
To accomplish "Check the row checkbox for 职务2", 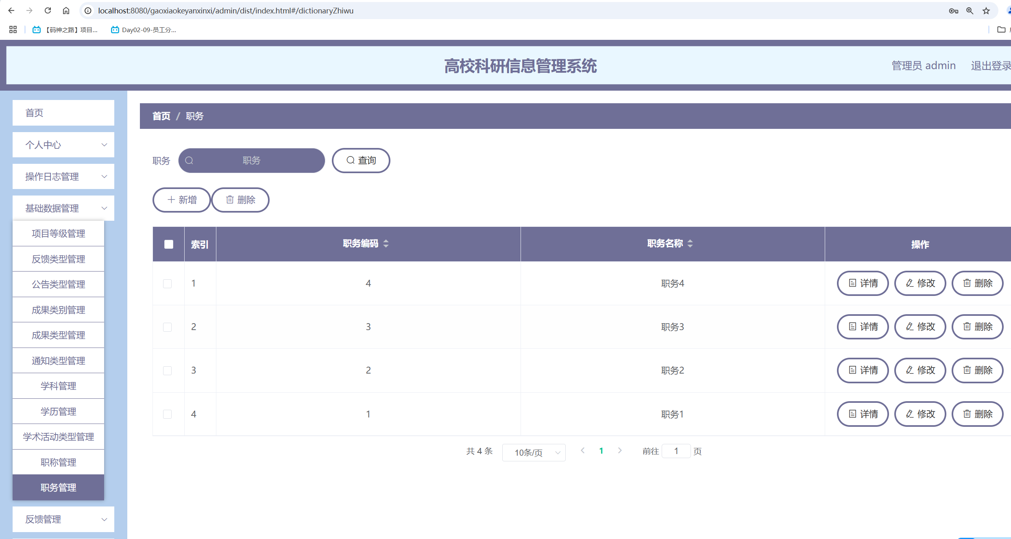I will coord(167,370).
